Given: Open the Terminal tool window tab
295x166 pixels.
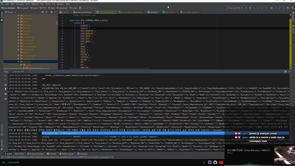Looking at the screenshot, I should (51, 154).
